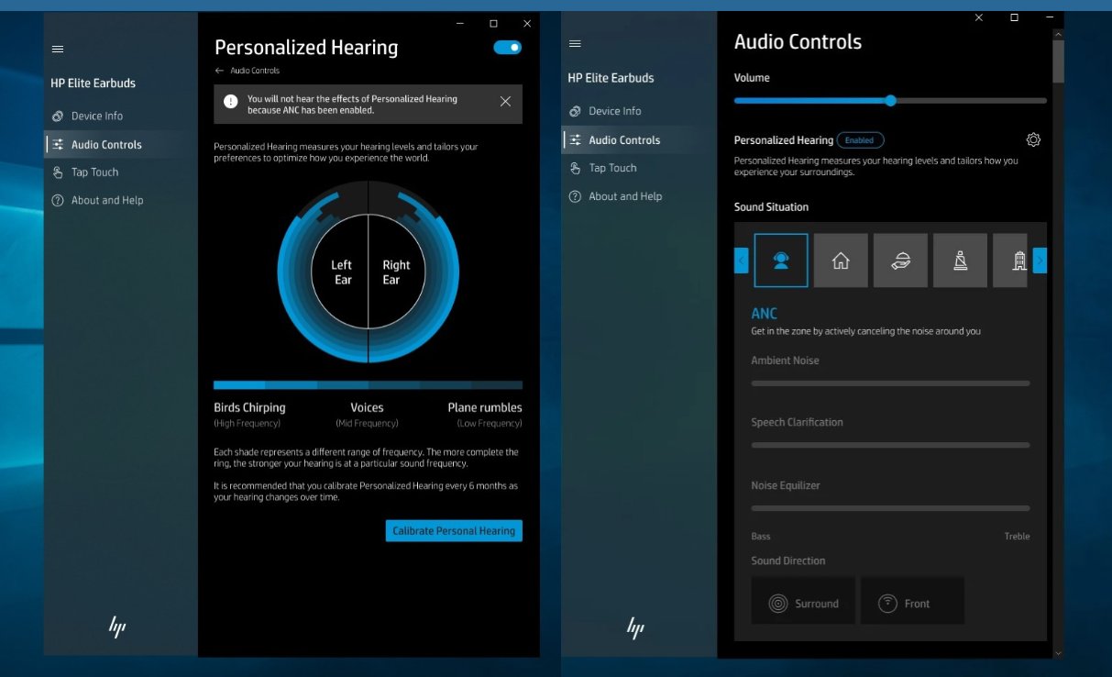Open About and Help in left window sidebar
Screen dimensions: 1112x677
click(120, 200)
